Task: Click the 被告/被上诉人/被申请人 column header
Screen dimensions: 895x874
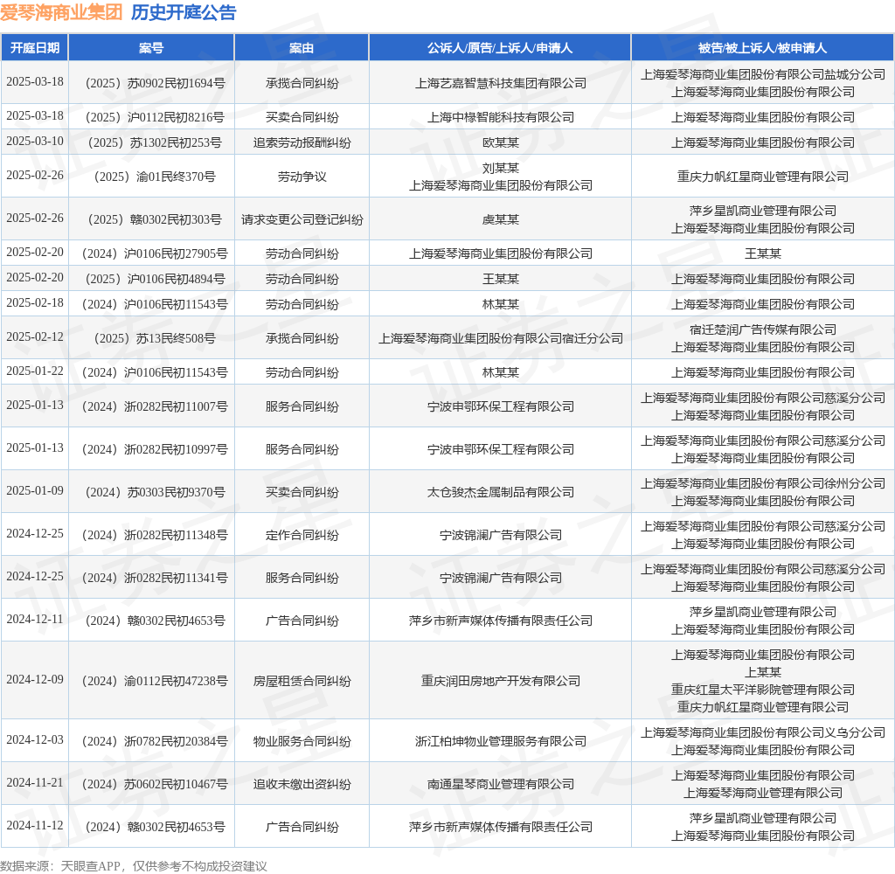Action: pyautogui.click(x=762, y=48)
